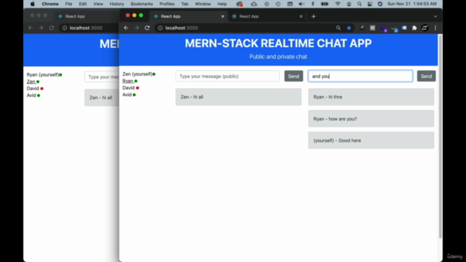
Task: Click the private message field containing 'and you'
Action: click(x=360, y=76)
